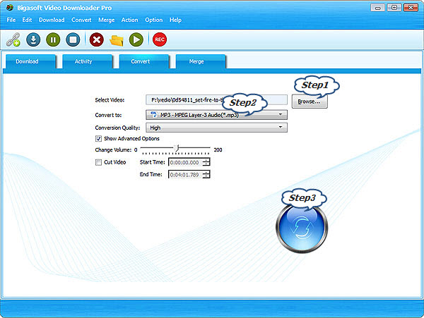Pause downloads with the green pause icon
Viewport: 424px width, 318px height.
[x=53, y=39]
